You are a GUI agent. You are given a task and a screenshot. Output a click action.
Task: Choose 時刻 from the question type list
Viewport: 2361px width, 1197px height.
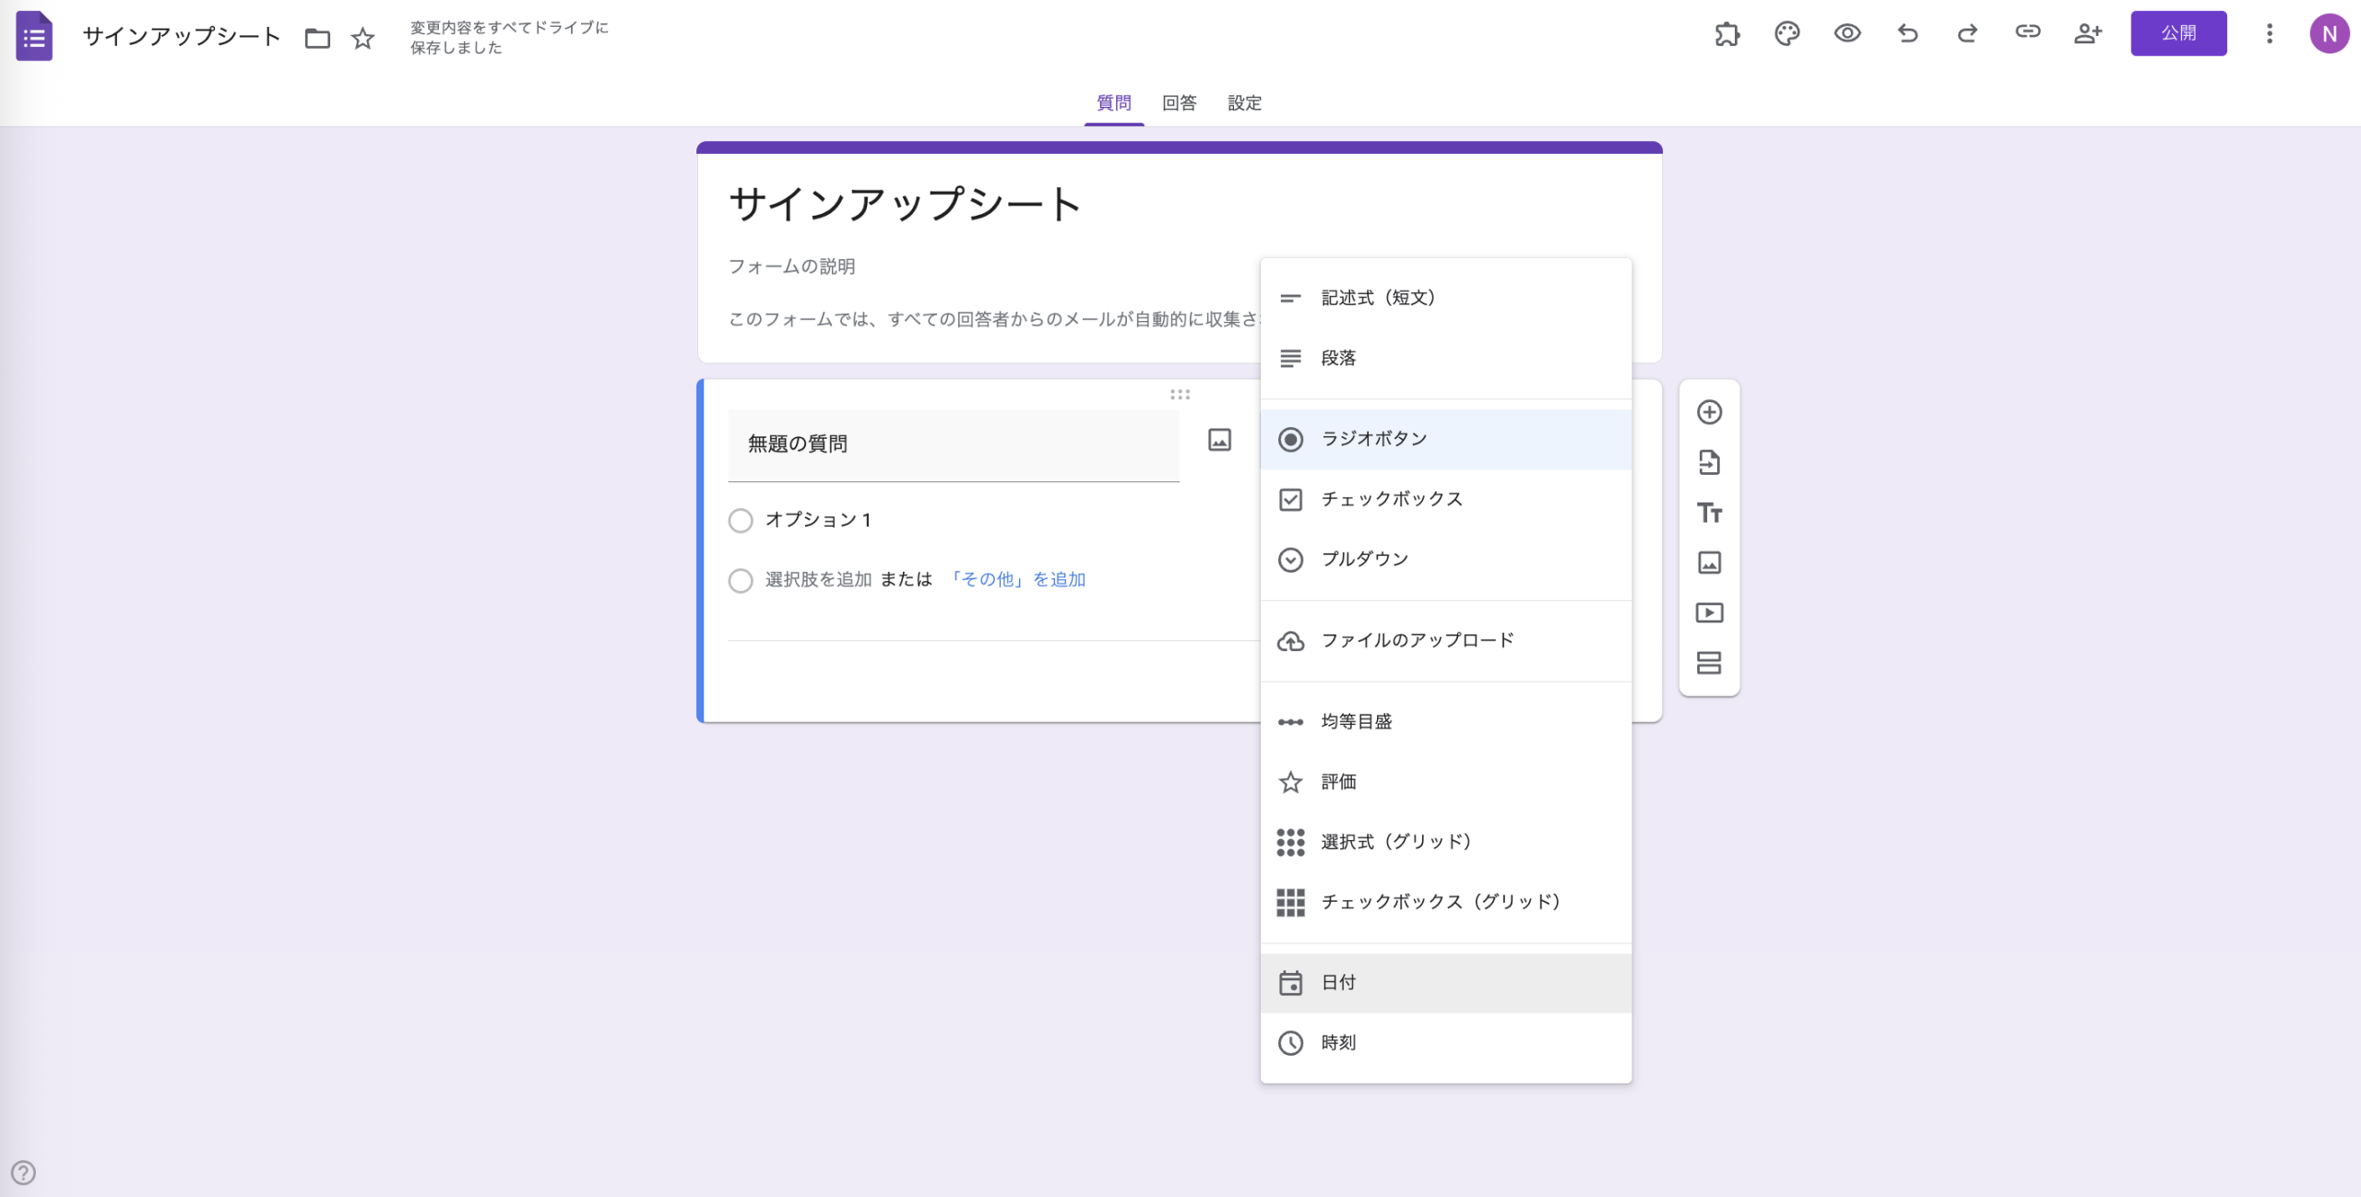pos(1337,1043)
